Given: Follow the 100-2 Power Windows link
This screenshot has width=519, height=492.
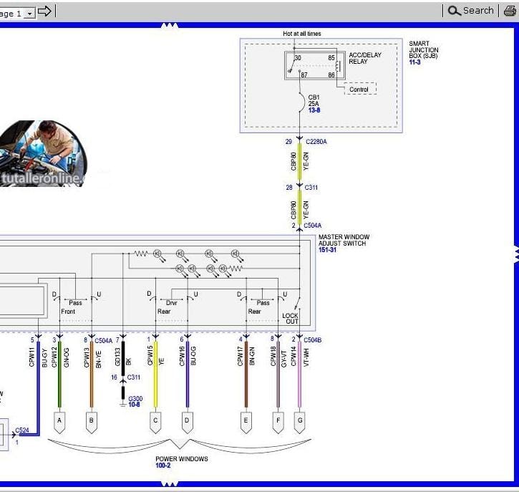Looking at the screenshot, I should pyautogui.click(x=163, y=466).
